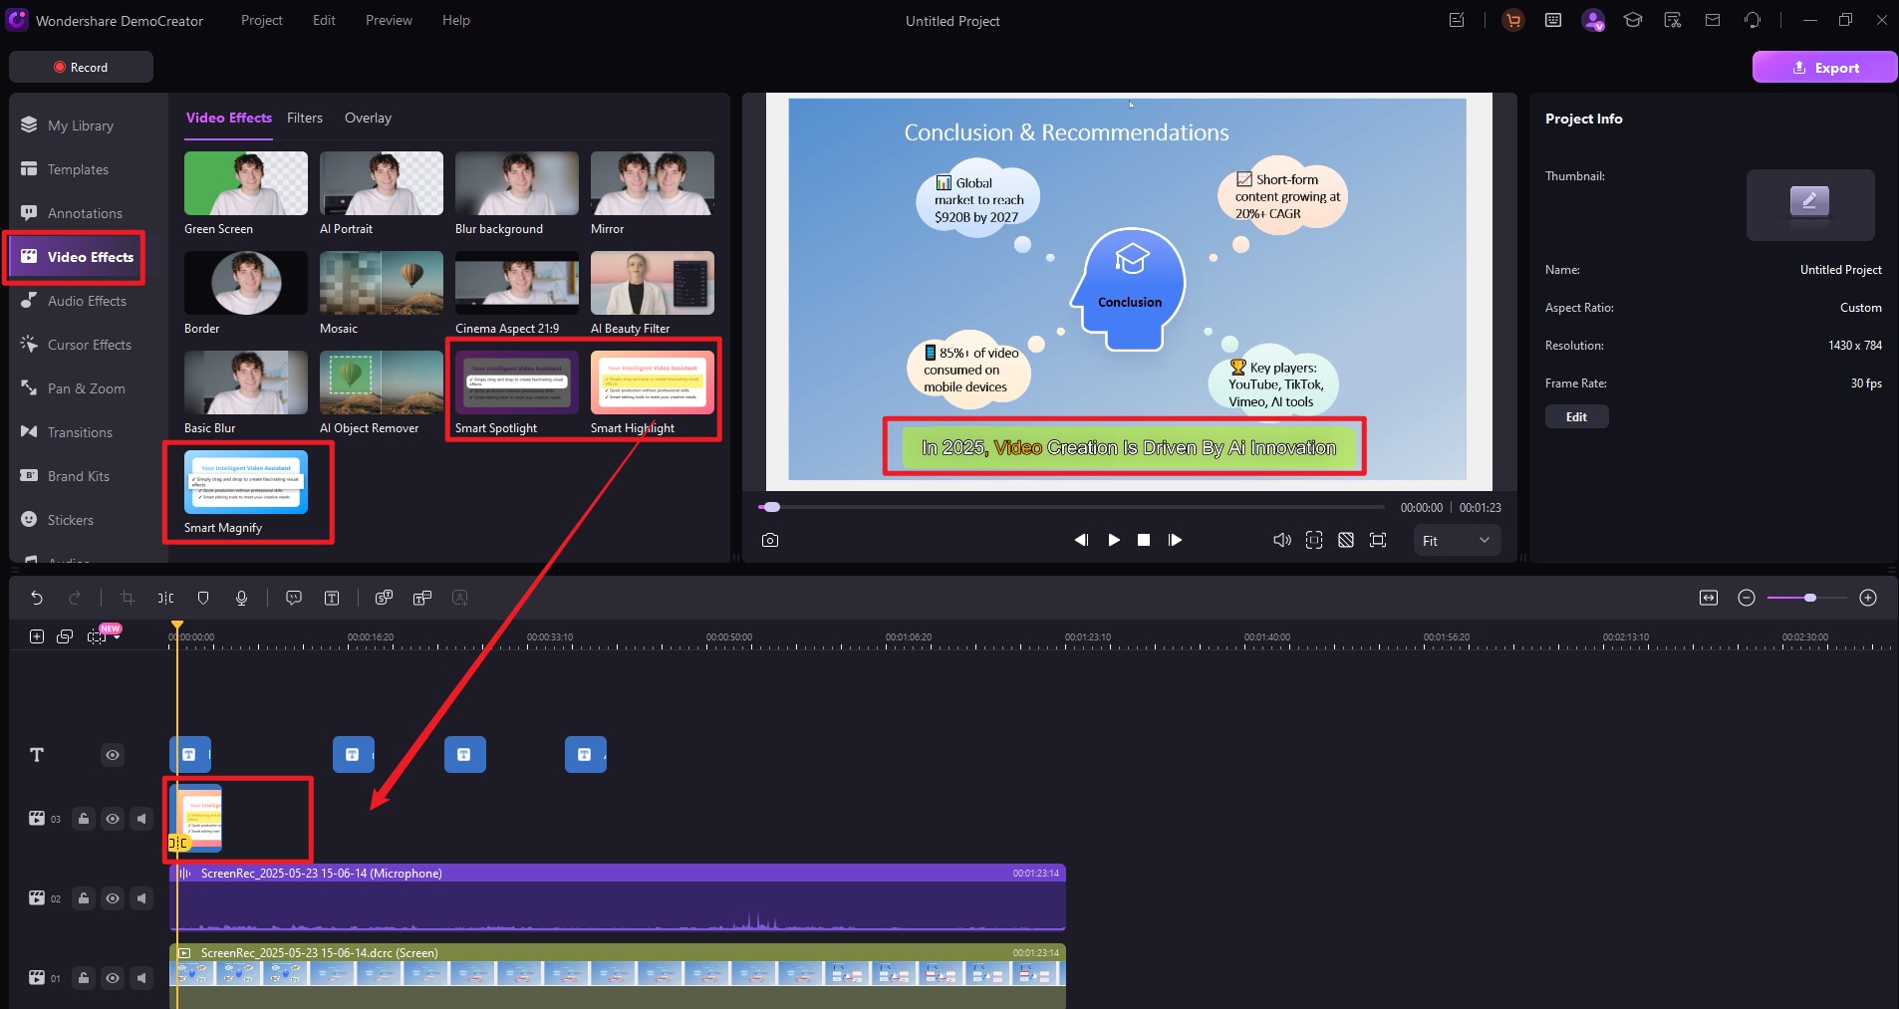Expand the NEW badge timeline tool dropdown
The image size is (1899, 1009).
tap(118, 637)
